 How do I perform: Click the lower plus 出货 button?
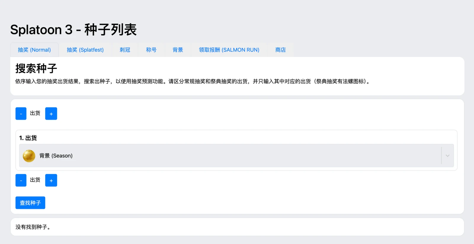[51, 180]
